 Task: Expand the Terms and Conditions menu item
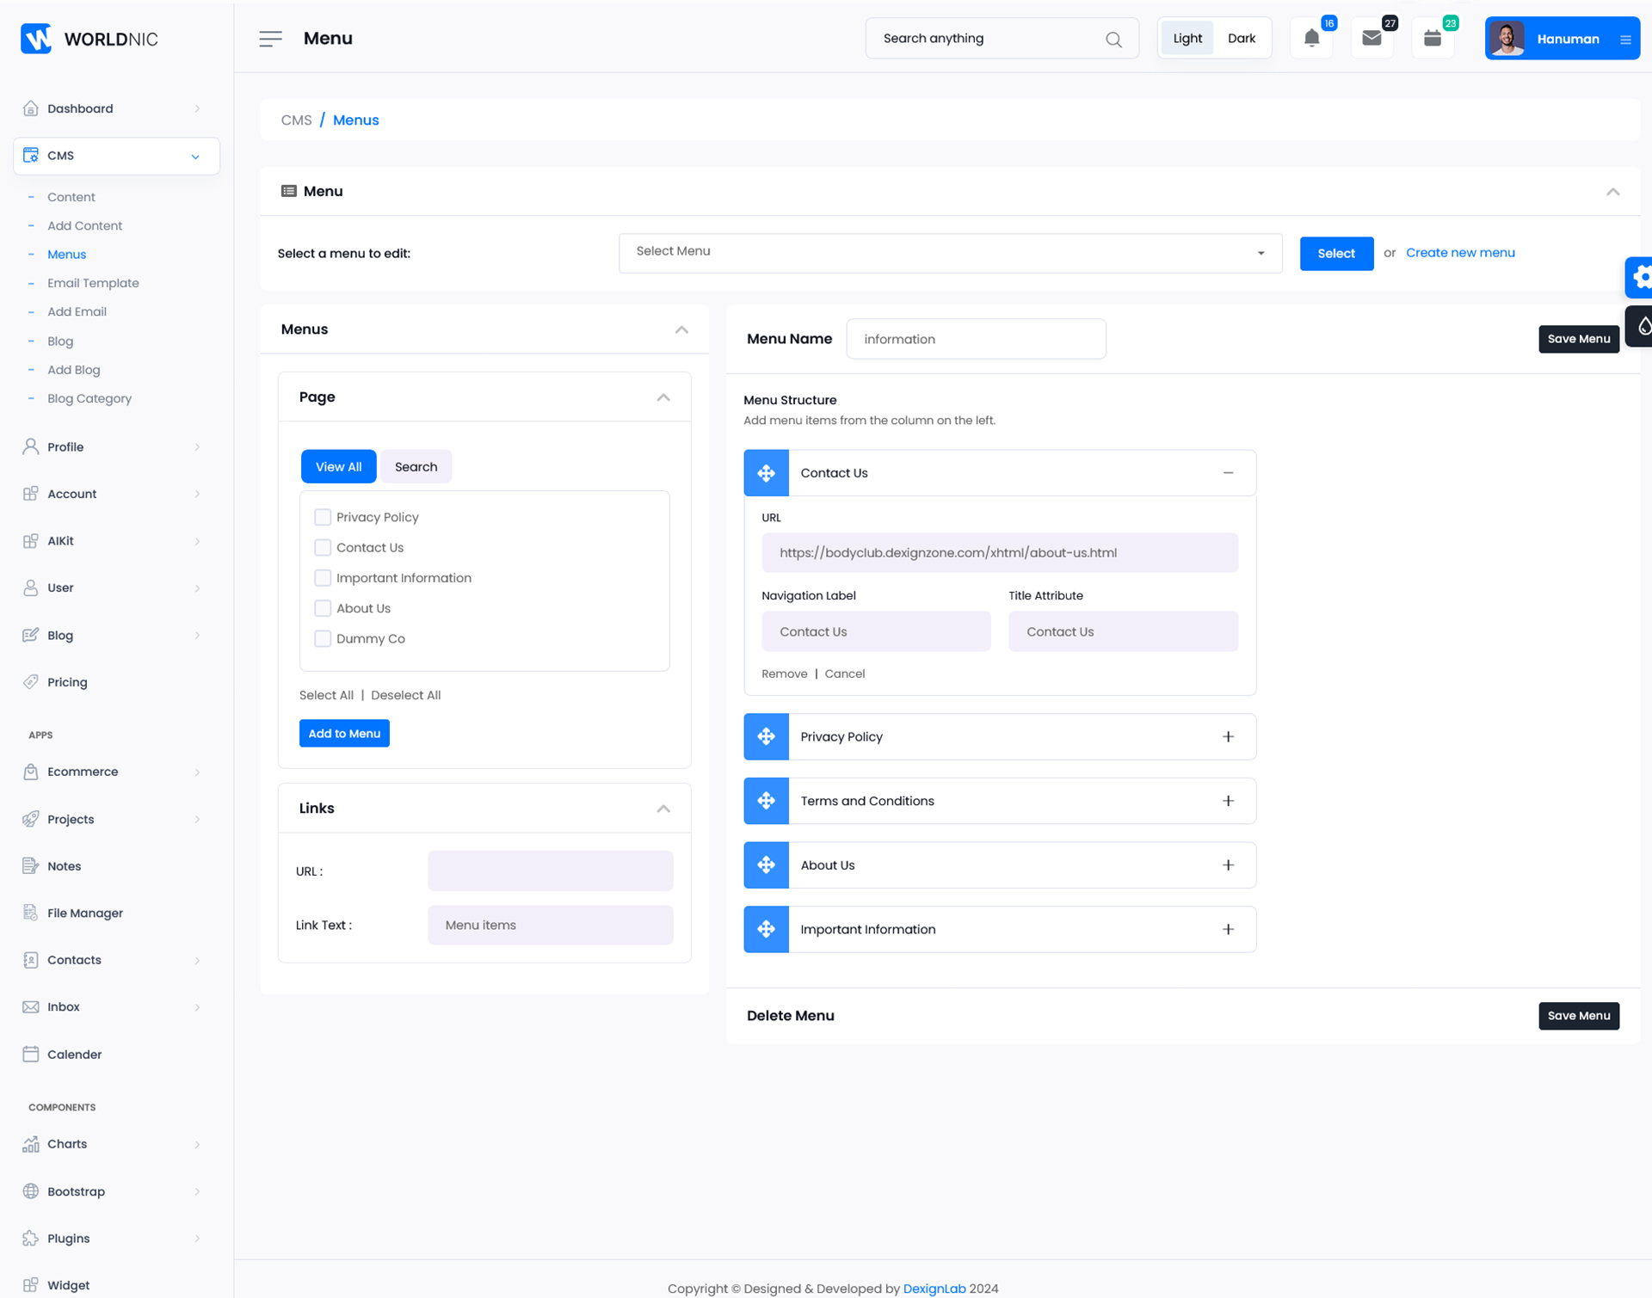[1228, 801]
